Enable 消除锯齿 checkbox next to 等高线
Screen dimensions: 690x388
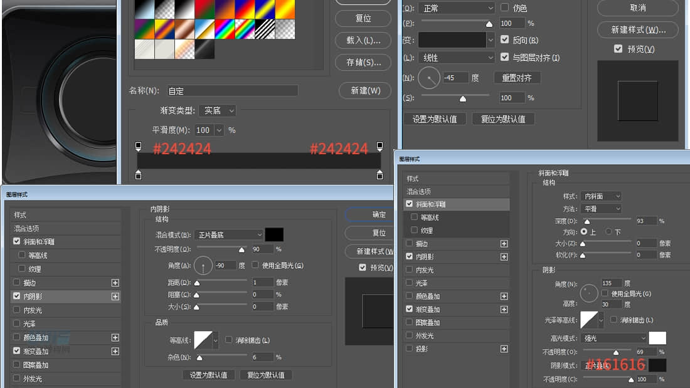[228, 340]
